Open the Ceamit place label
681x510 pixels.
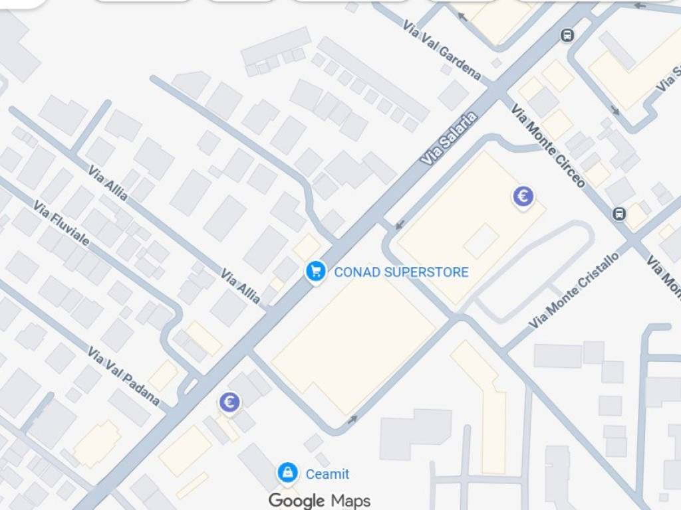tap(327, 474)
